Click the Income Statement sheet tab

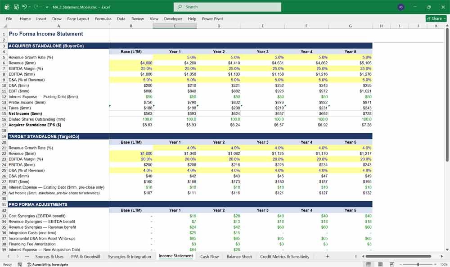click(175, 256)
